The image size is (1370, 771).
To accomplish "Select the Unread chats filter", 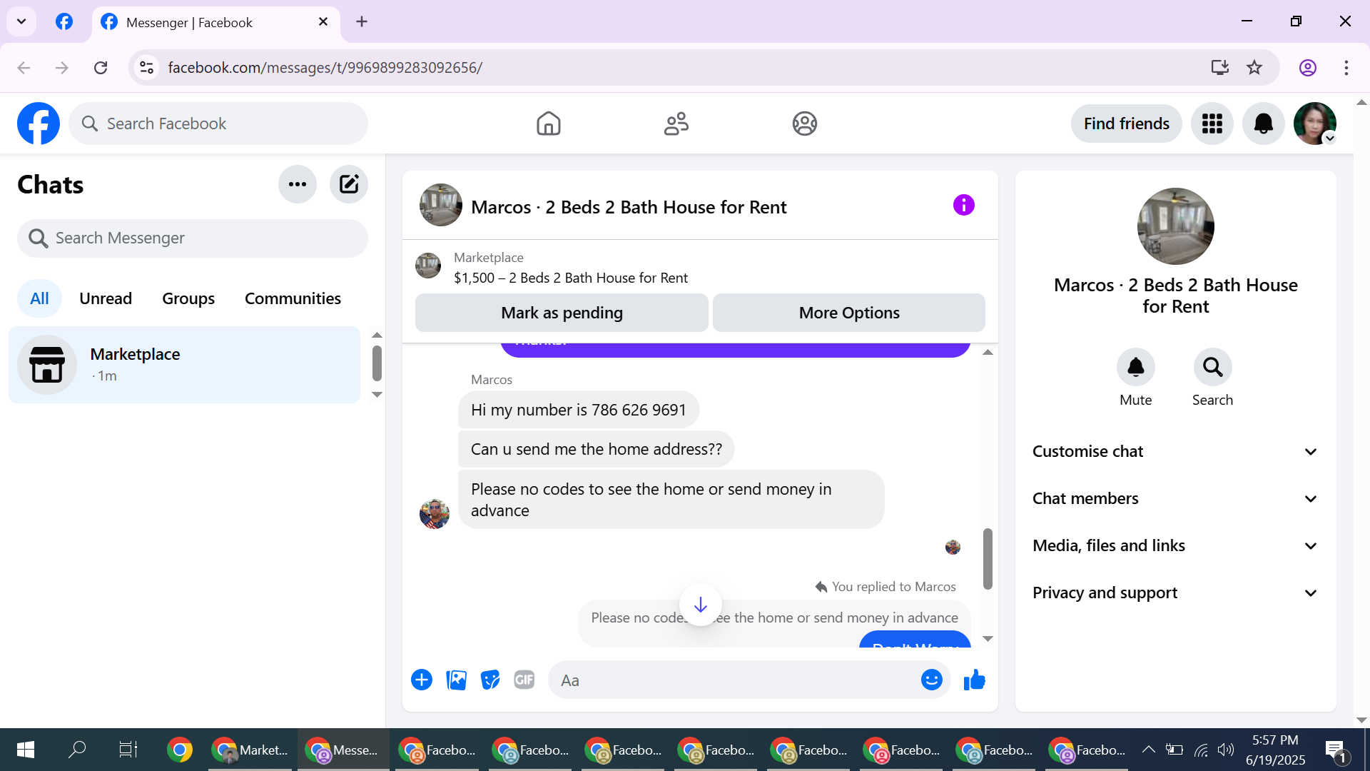I will click(x=106, y=298).
